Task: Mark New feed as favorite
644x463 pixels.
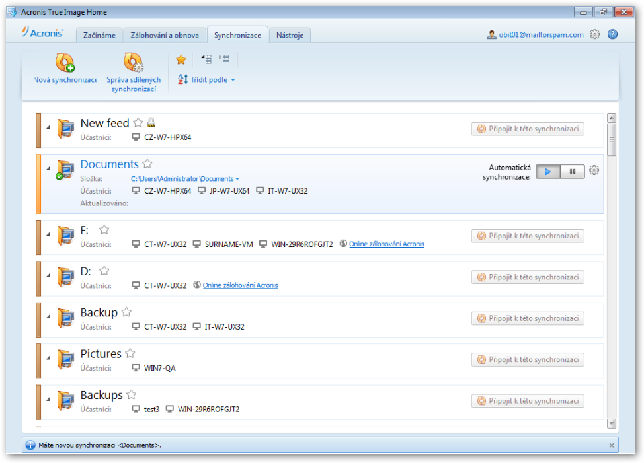Action: [x=138, y=123]
